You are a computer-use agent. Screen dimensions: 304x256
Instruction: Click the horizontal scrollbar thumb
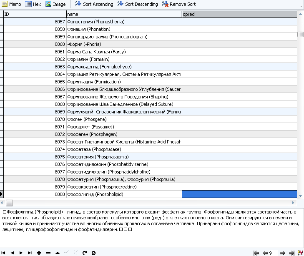click(9, 203)
